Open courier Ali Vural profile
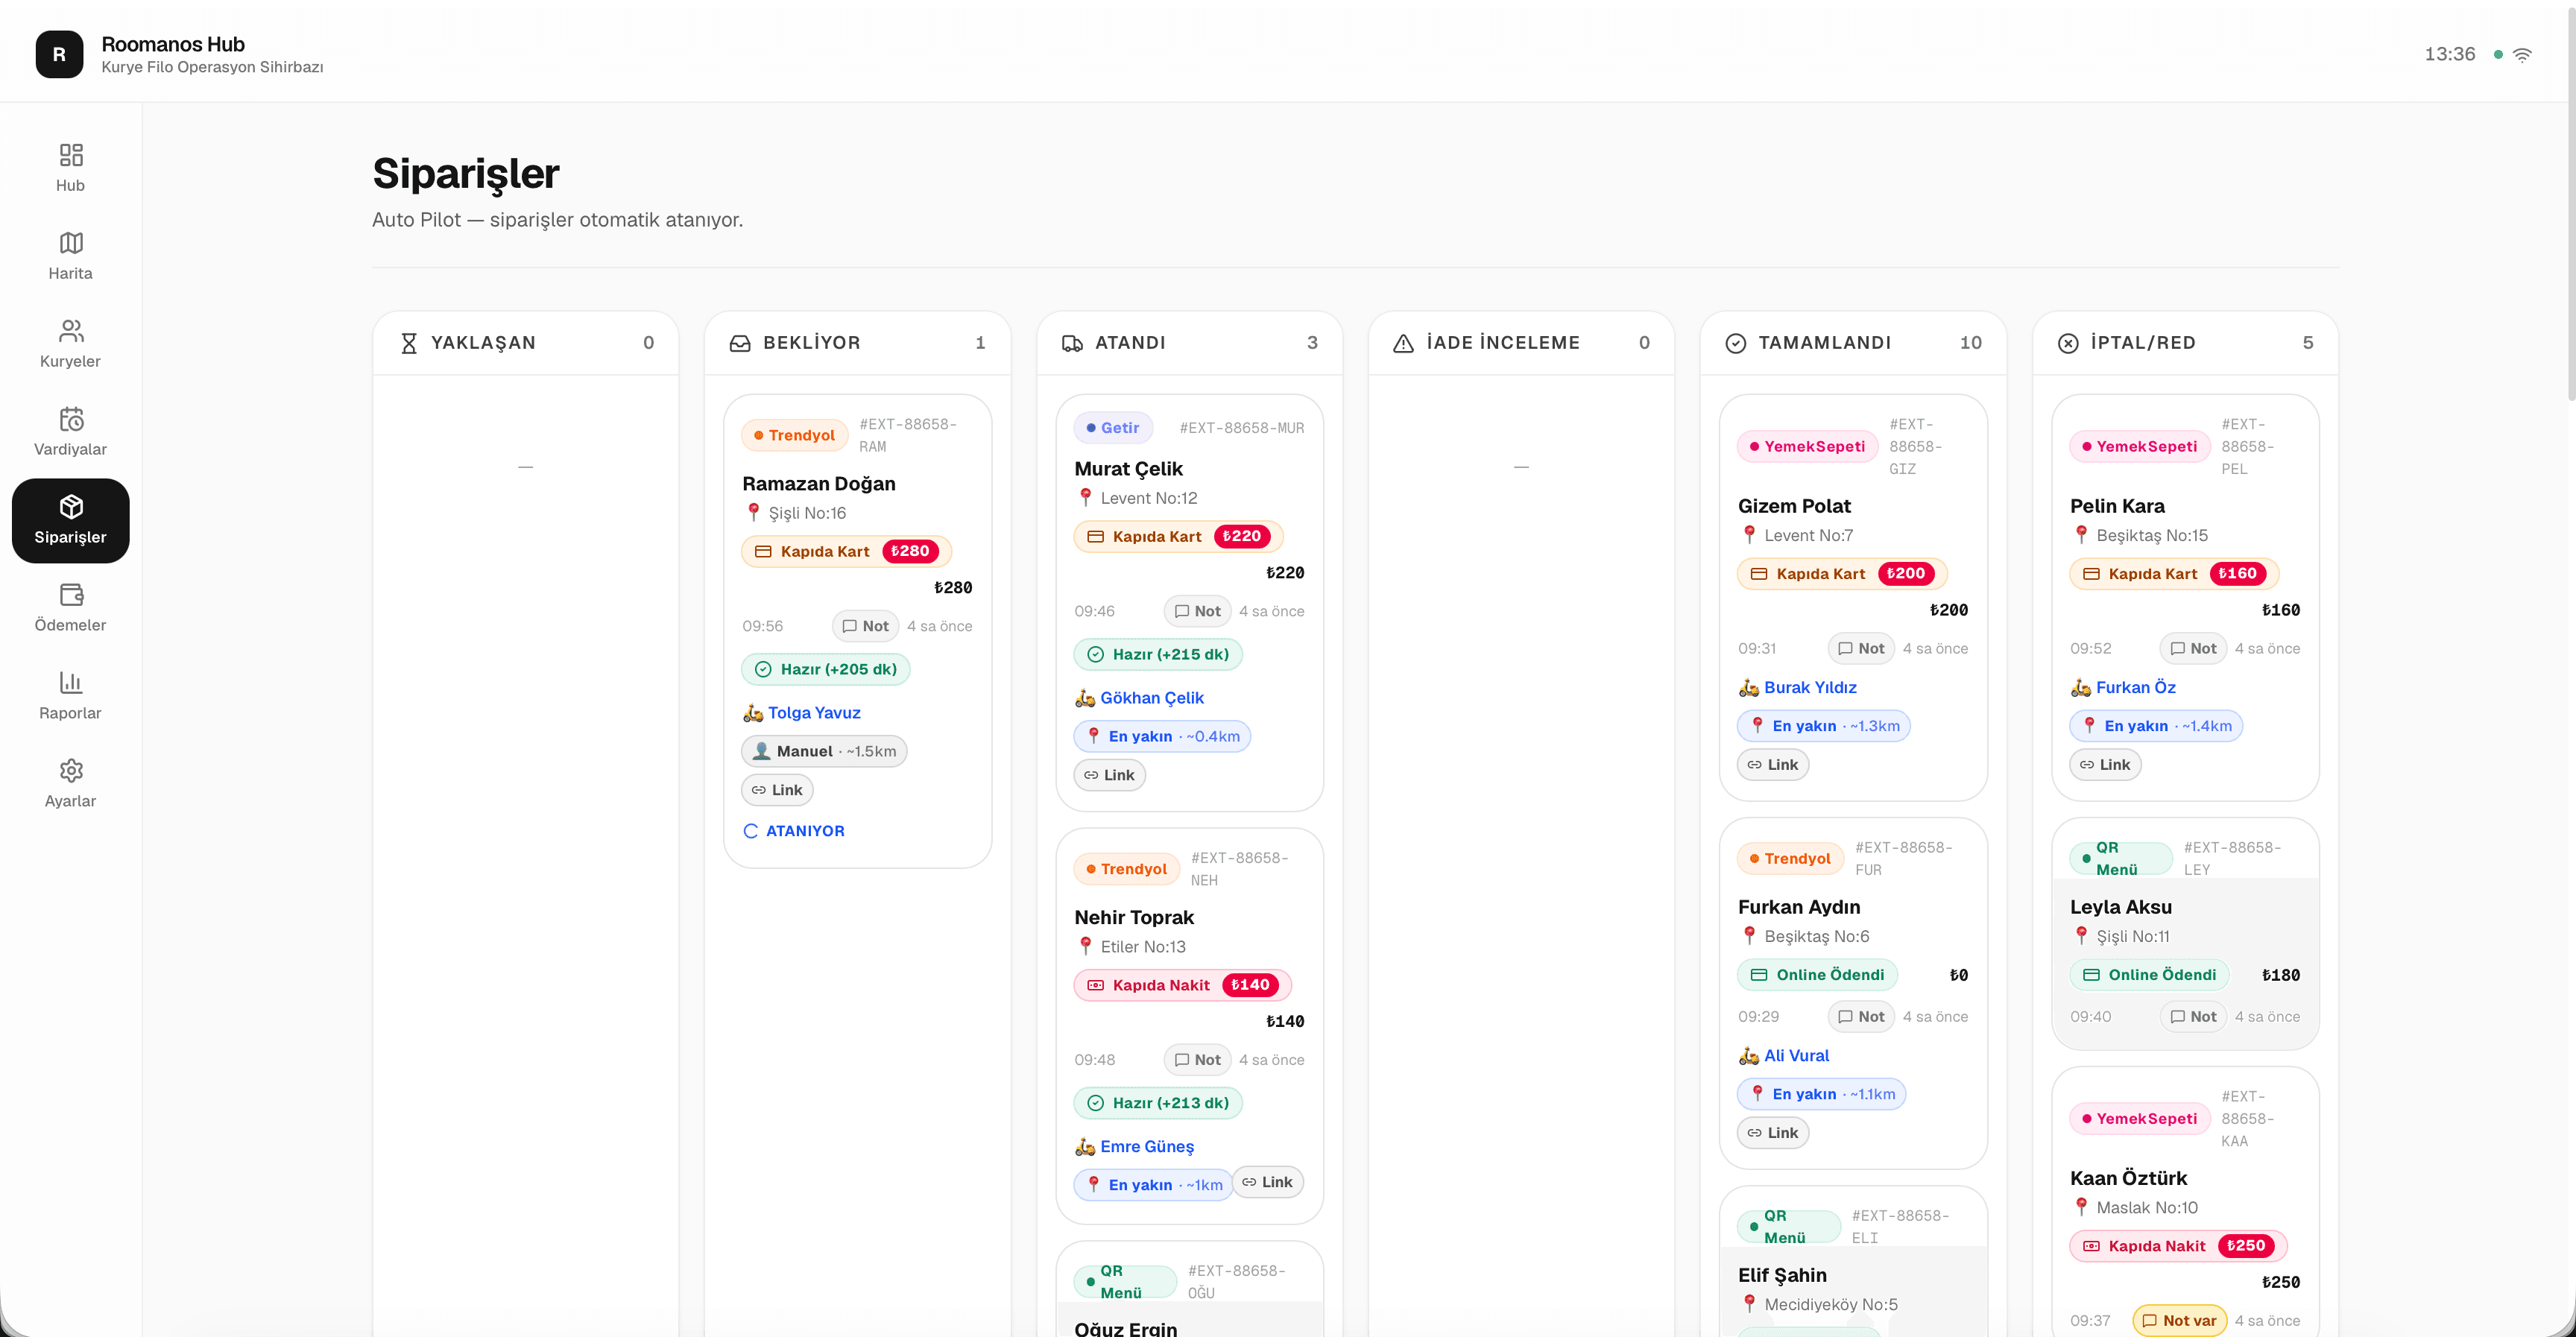2576x1337 pixels. tap(1796, 1056)
